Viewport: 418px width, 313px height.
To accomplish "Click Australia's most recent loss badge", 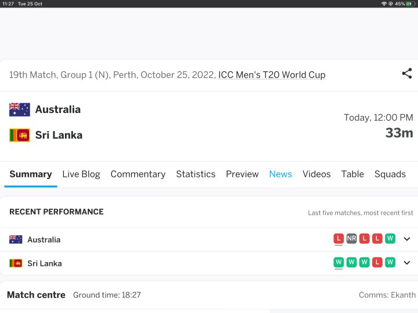I will 338,239.
